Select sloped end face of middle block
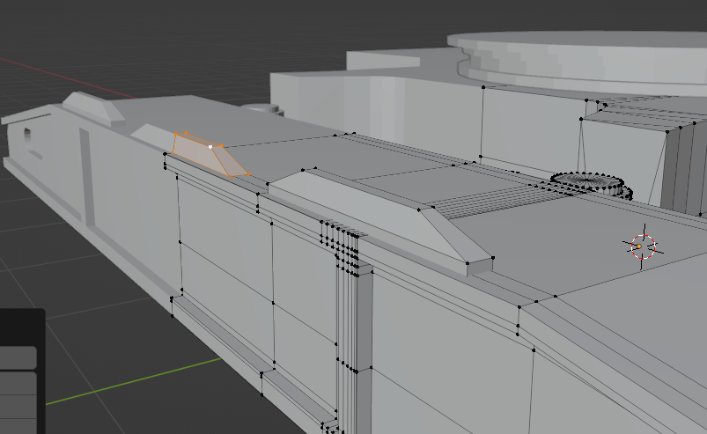The width and height of the screenshot is (707, 434). [x=455, y=235]
